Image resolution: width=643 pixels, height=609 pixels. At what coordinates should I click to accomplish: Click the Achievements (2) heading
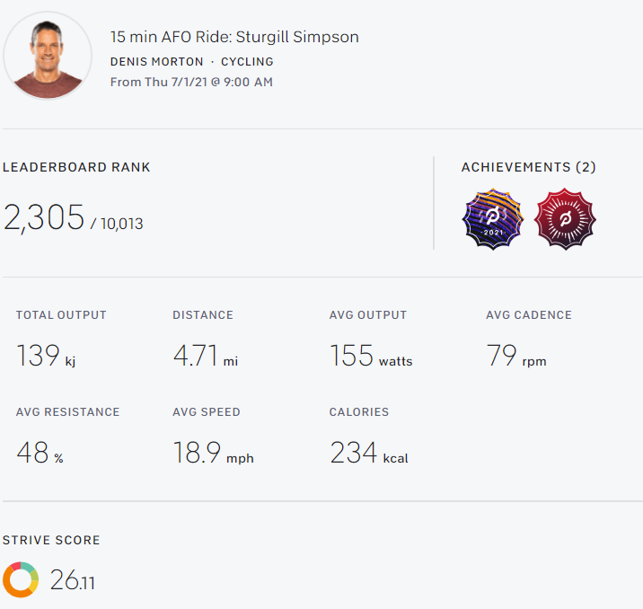pos(528,167)
